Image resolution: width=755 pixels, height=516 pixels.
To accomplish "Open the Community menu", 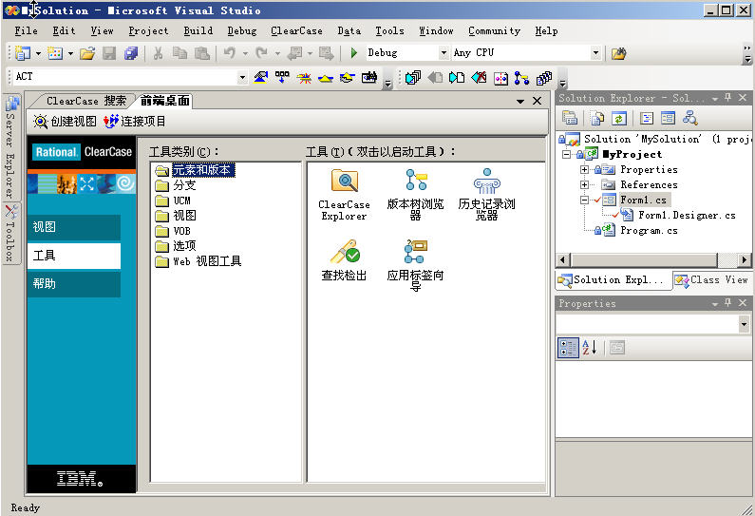I will click(x=494, y=30).
